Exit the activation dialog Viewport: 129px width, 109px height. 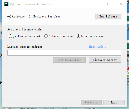pos(114,102)
